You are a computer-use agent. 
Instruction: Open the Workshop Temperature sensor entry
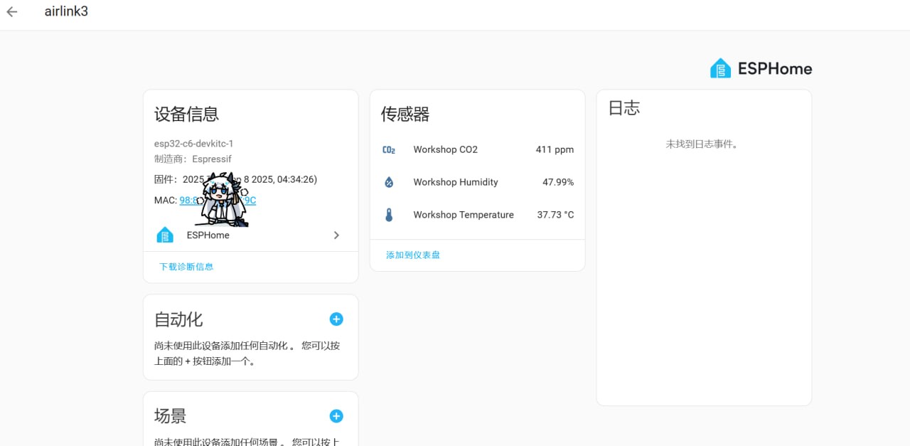point(463,215)
